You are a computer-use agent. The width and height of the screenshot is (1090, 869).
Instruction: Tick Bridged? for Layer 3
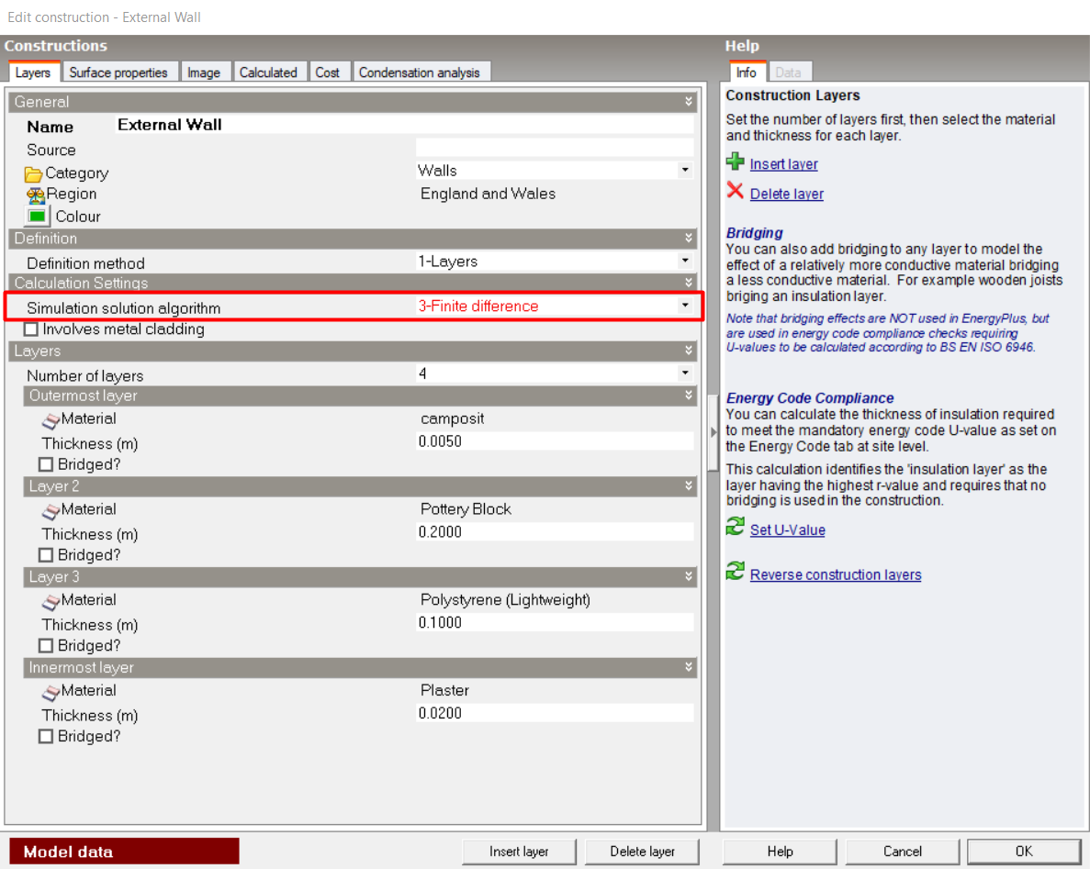click(46, 646)
